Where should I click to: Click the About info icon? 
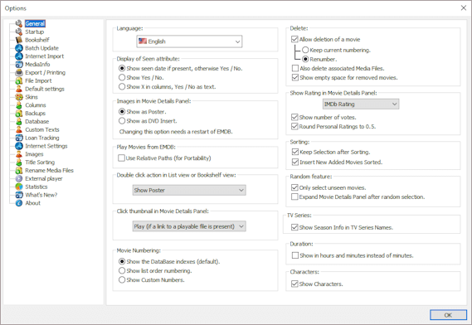19,203
